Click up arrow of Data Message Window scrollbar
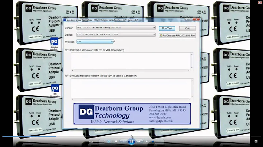263x147 pixels. click(x=192, y=80)
